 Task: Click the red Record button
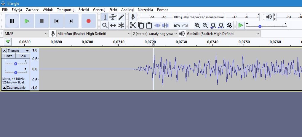89,21
